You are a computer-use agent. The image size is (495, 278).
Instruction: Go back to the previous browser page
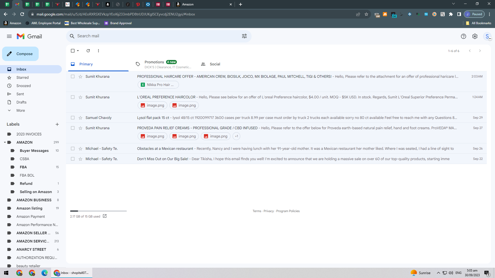(x=6, y=14)
